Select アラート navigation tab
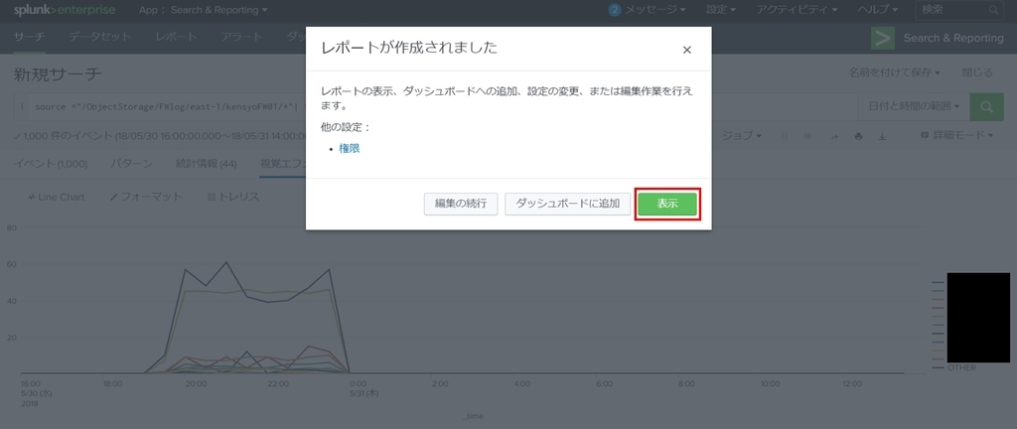 point(241,37)
